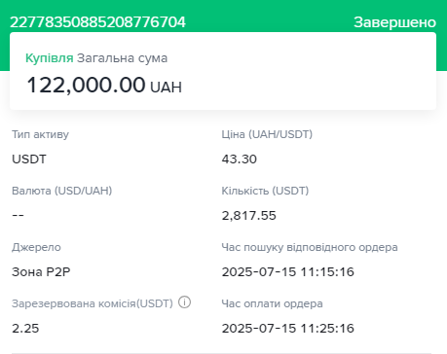This screenshot has height=354, width=447.
Task: Click the Валюта (USD/UAH) label
Action: coord(62,191)
